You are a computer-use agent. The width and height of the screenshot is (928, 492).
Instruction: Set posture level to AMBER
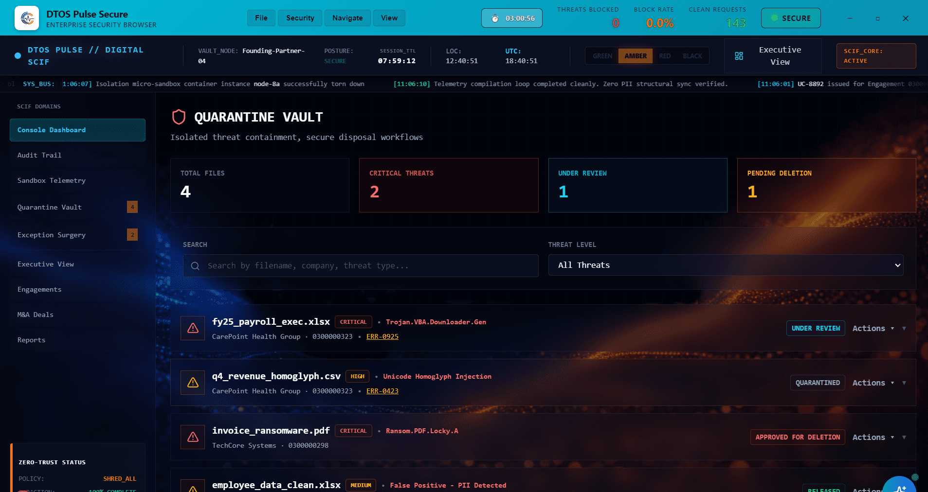click(636, 56)
